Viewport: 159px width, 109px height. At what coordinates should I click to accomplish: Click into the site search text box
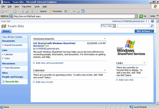133,26
